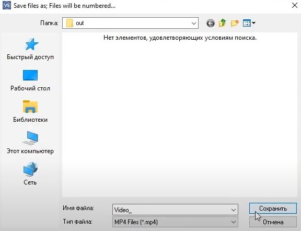This screenshot has width=301, height=231.
Task: Click the Сохранить (Save) button
Action: [x=273, y=209]
